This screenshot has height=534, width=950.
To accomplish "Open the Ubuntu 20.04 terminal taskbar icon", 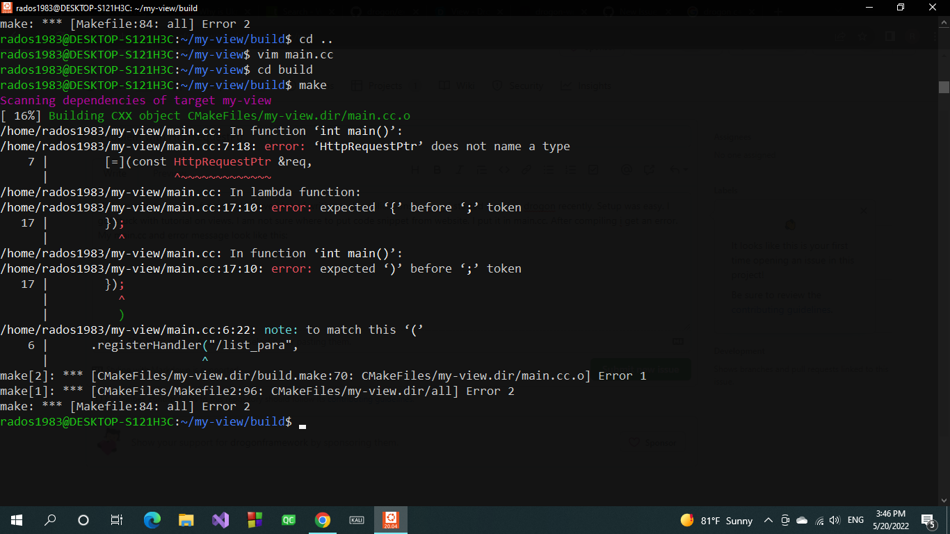I will tap(391, 519).
